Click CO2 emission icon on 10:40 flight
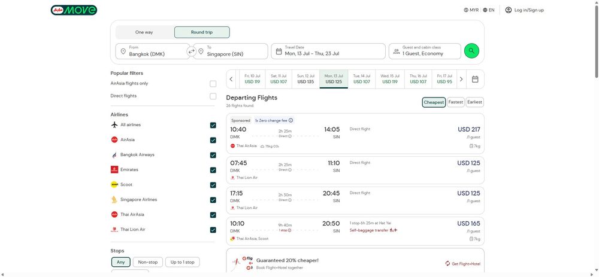The image size is (599, 277). [262, 146]
